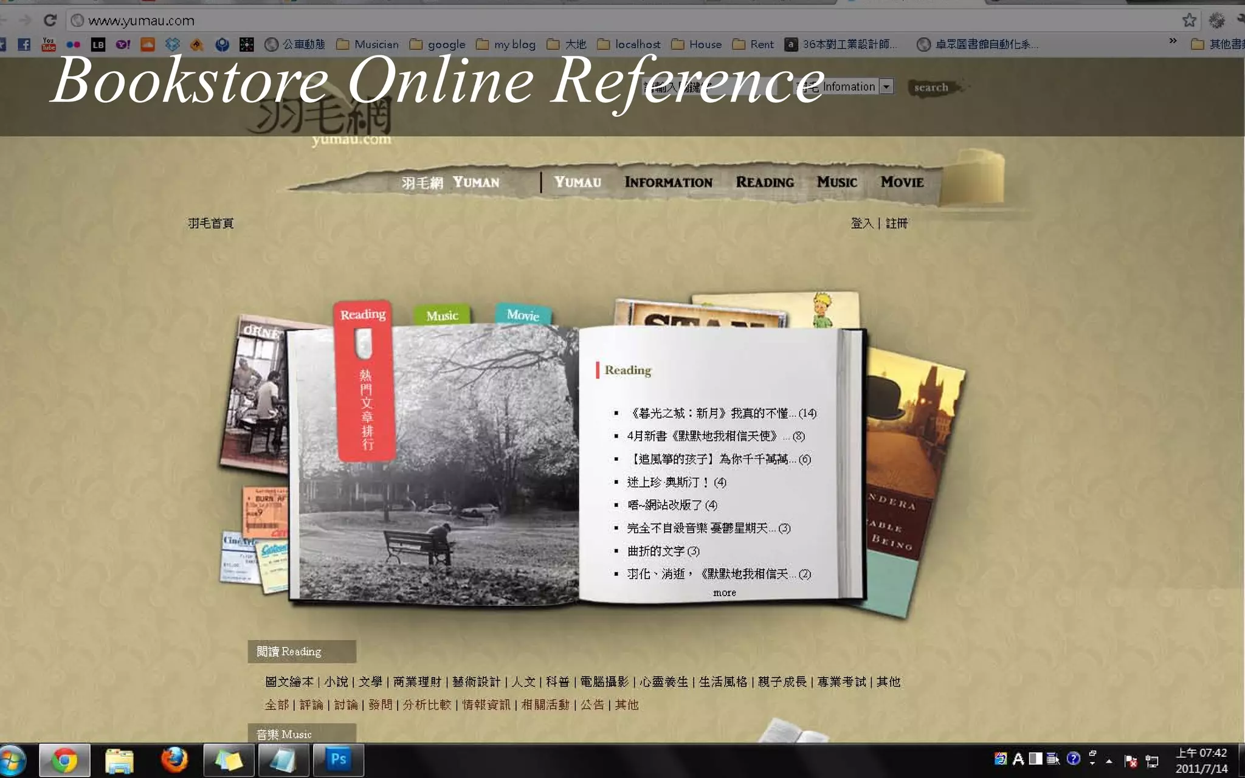Image resolution: width=1245 pixels, height=778 pixels.
Task: Bookmark this page with the star icon
Action: [x=1190, y=20]
